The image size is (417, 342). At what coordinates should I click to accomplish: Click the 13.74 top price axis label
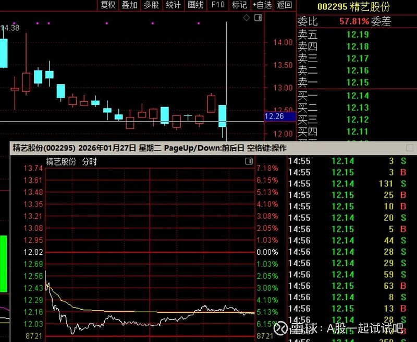tap(33, 168)
